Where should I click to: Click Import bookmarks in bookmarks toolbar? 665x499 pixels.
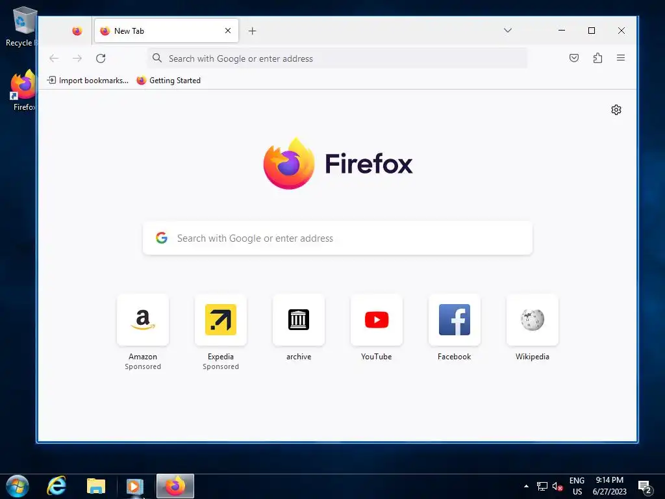[x=88, y=80]
